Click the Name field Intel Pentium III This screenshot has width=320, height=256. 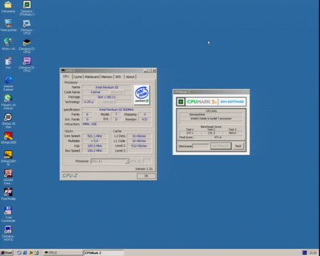tap(107, 87)
